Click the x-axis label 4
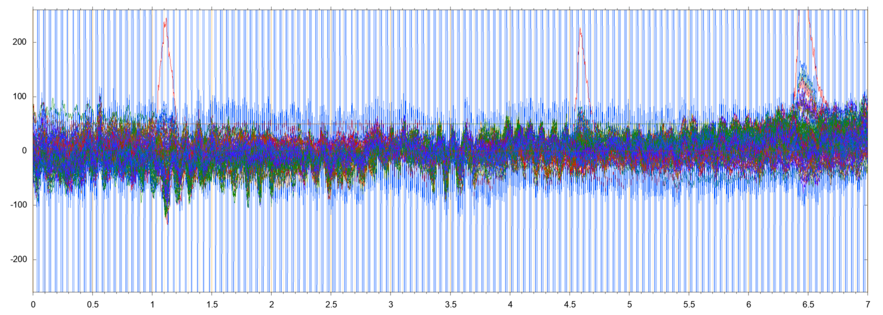The height and width of the screenshot is (315, 883). point(510,304)
